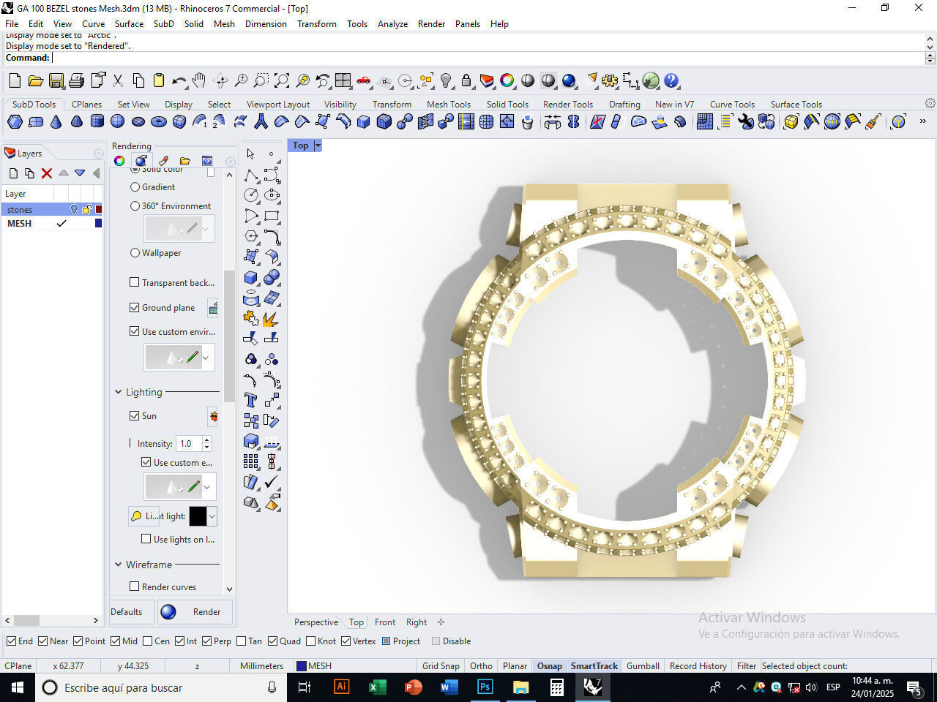Switch to the Mesh Tools toolbar tab

[x=449, y=105]
